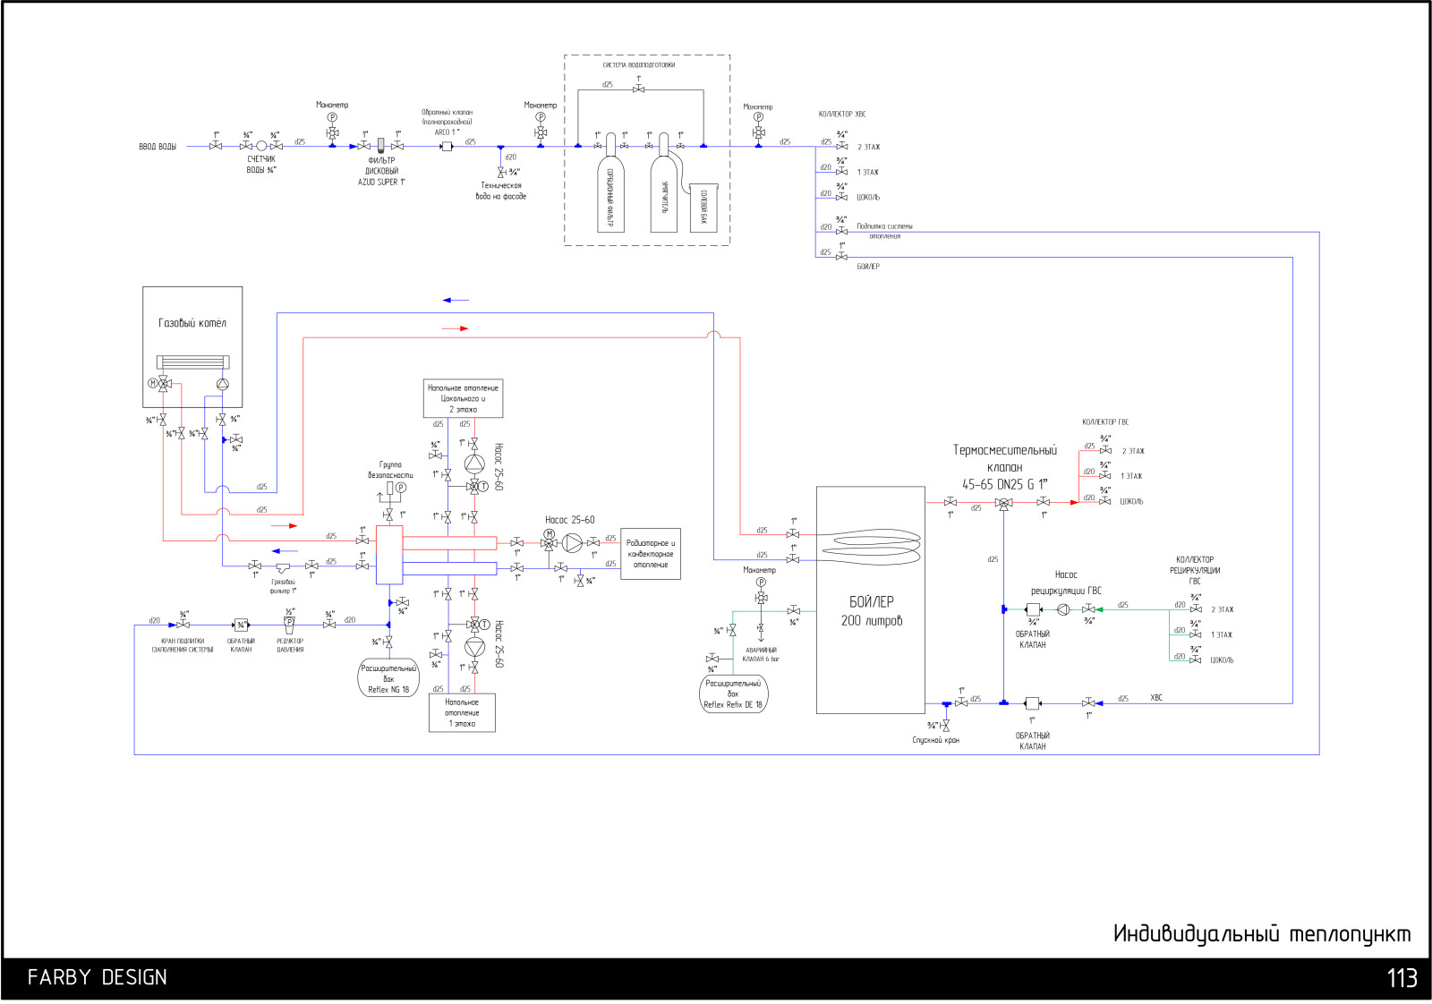Select the dirt filter 1" symbol
Image resolution: width=1432 pixels, height=1004 pixels.
pos(283,567)
